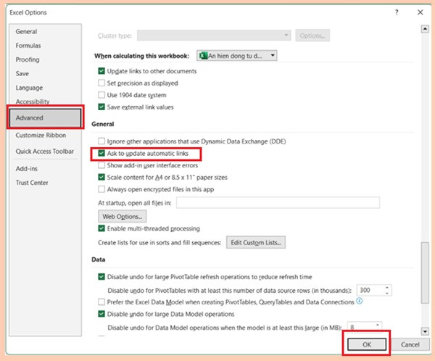Image resolution: width=435 pixels, height=361 pixels.
Task: Click the Data section heading
Action: 99,260
